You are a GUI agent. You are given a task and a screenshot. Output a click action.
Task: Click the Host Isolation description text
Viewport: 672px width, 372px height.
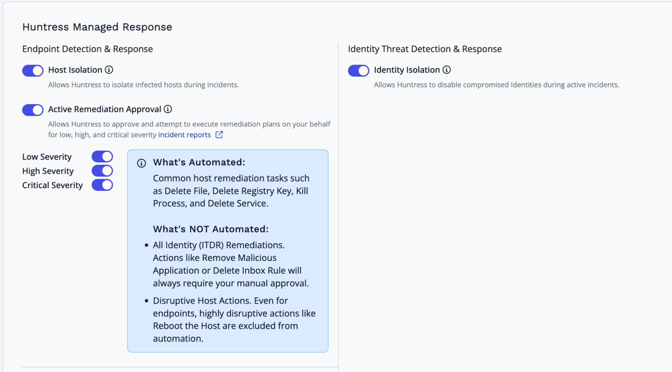(x=143, y=85)
